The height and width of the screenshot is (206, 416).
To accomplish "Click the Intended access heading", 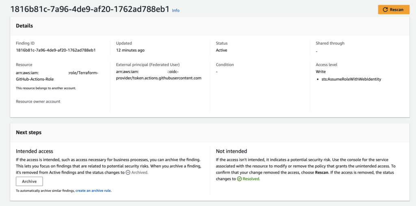I will click(35, 151).
